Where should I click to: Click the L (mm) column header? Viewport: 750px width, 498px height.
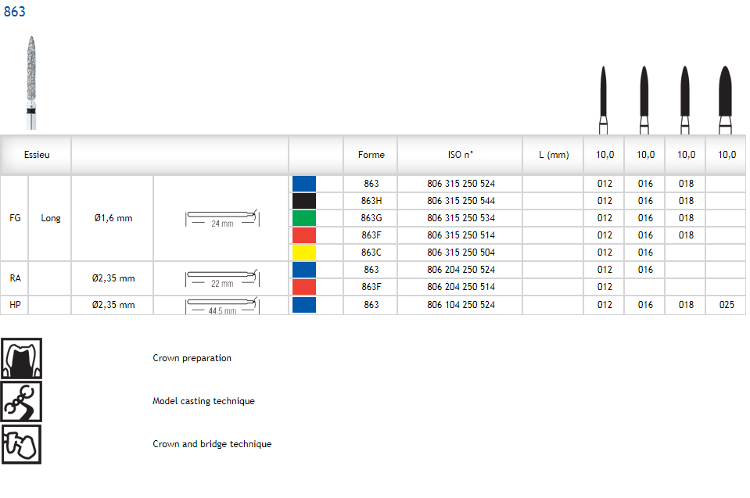(554, 155)
